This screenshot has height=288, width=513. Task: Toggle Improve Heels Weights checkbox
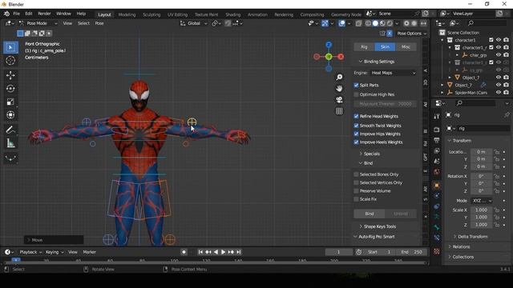pyautogui.click(x=356, y=142)
